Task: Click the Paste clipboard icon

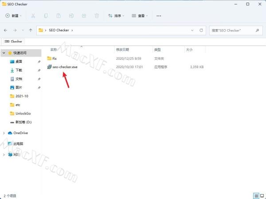Action: pos(59,16)
